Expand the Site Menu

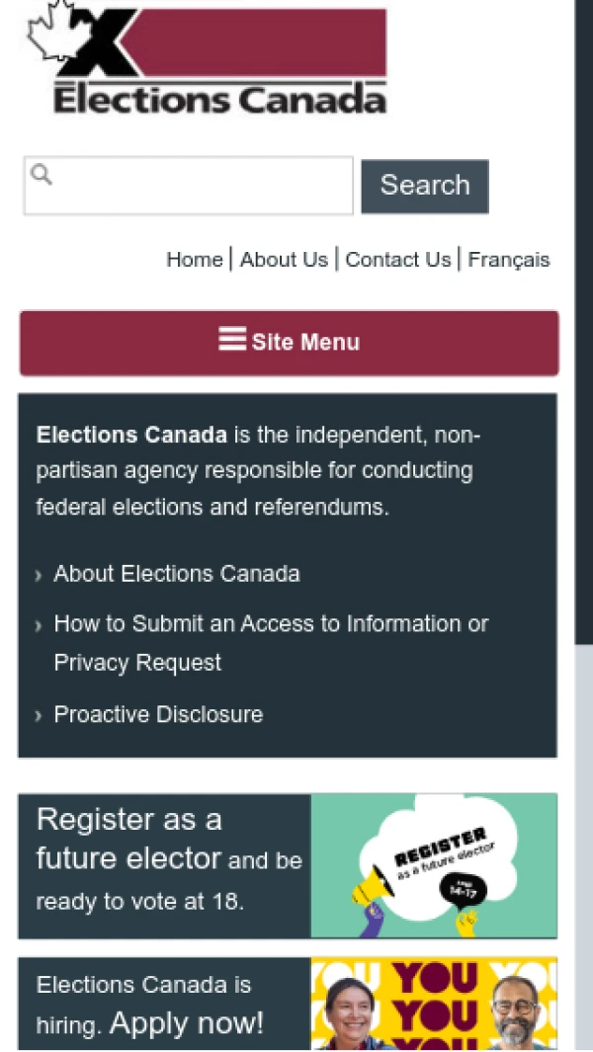coord(289,342)
